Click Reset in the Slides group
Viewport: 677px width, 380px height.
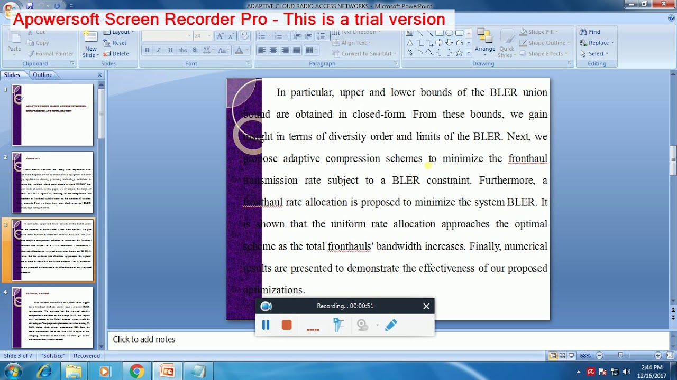(x=115, y=43)
